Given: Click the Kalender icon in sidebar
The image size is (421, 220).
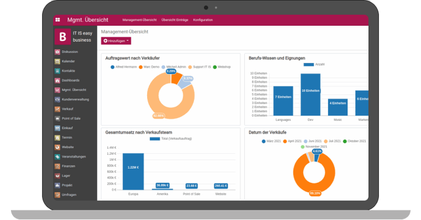Looking at the screenshot, I should coord(57,61).
